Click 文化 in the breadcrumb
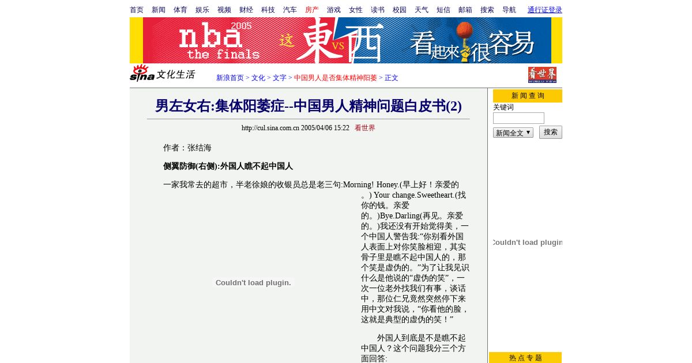This screenshot has height=363, width=692. (x=258, y=78)
